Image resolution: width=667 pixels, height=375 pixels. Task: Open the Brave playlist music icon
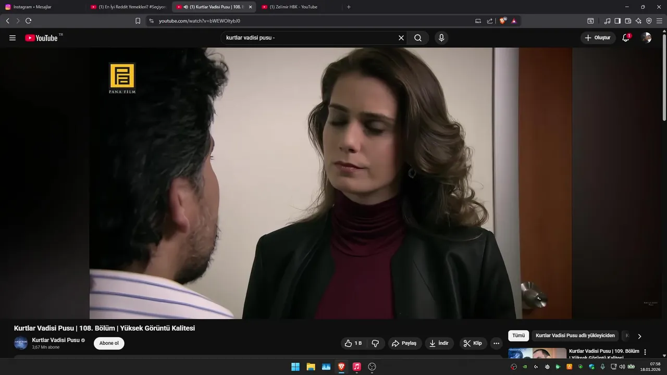[x=607, y=21]
